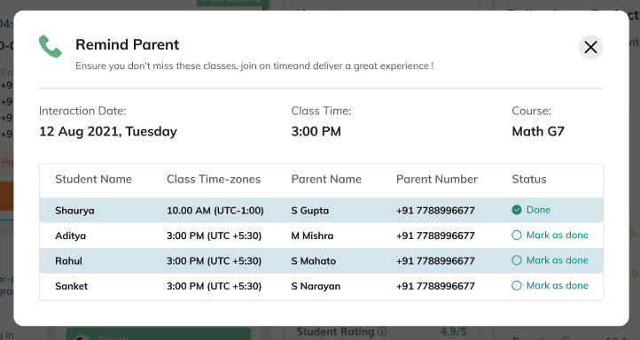Viewport: 640px width, 340px height.
Task: Select the Shaurya student row
Action: pyautogui.click(x=321, y=211)
